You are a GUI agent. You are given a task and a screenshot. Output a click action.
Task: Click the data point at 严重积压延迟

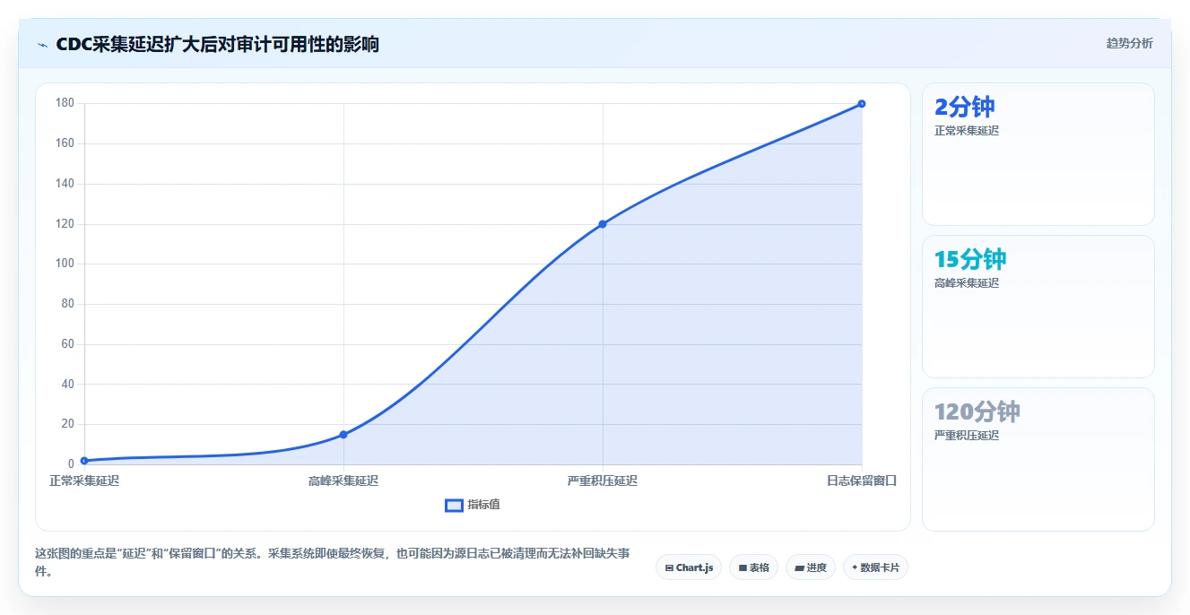[x=603, y=224]
